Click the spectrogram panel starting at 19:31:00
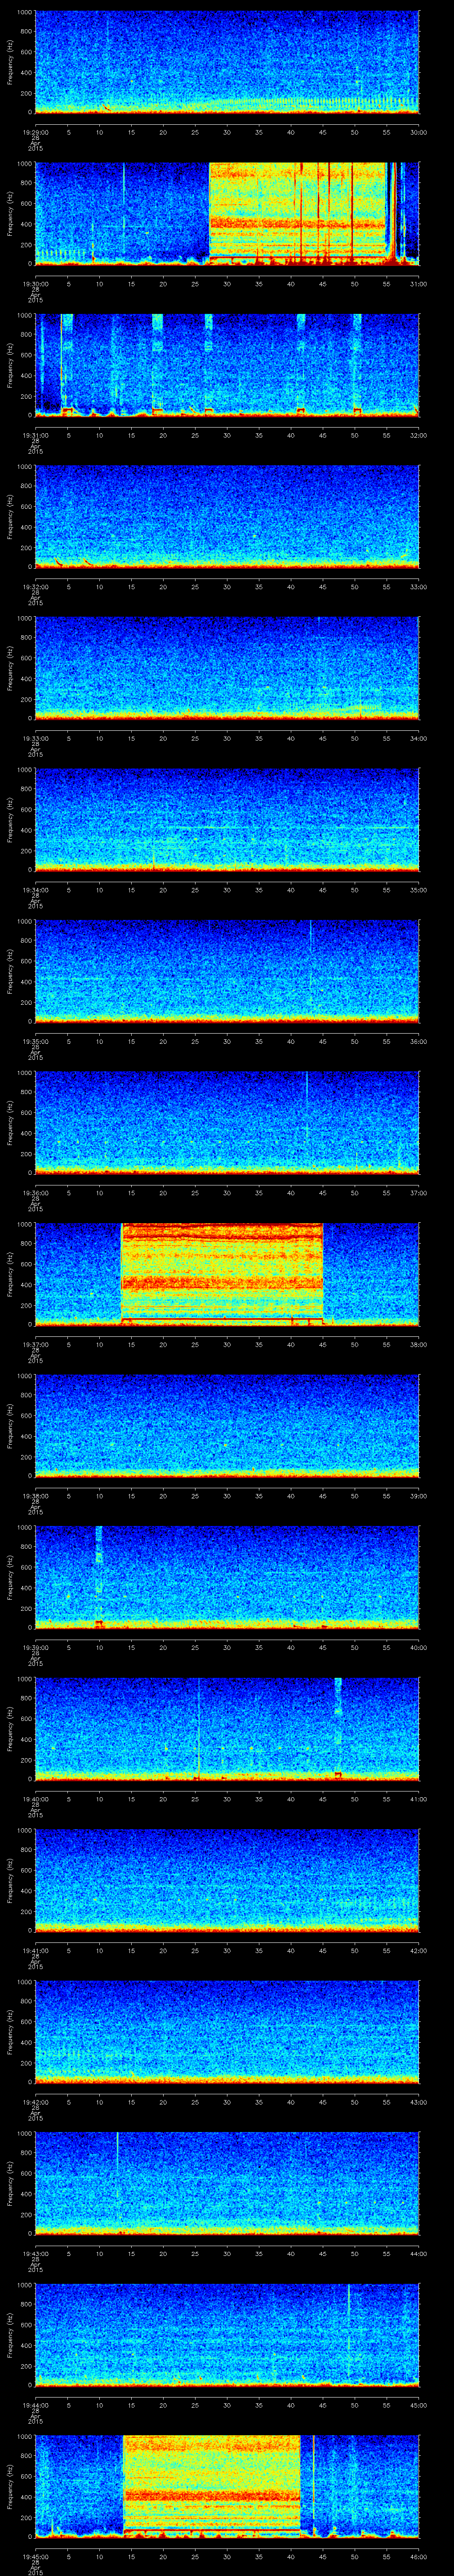 [x=227, y=365]
